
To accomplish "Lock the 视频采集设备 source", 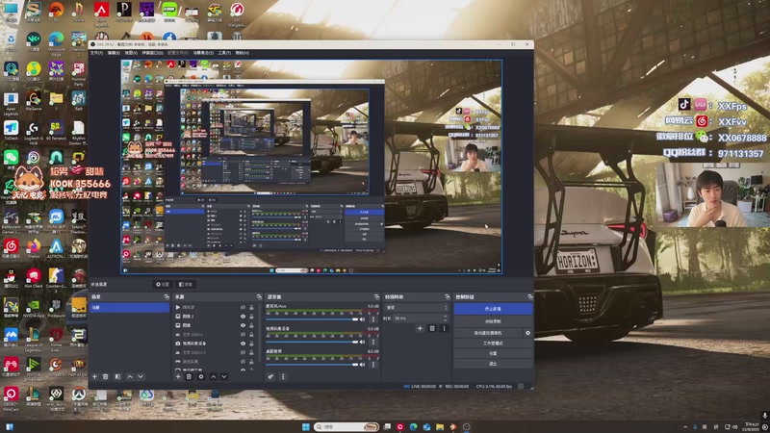I will [251, 344].
